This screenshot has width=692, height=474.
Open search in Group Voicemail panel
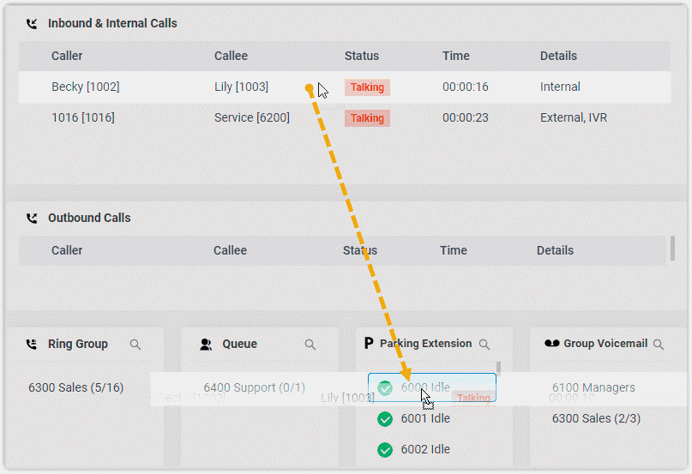point(659,345)
